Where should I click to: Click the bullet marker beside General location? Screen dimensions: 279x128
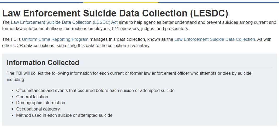point(13,97)
